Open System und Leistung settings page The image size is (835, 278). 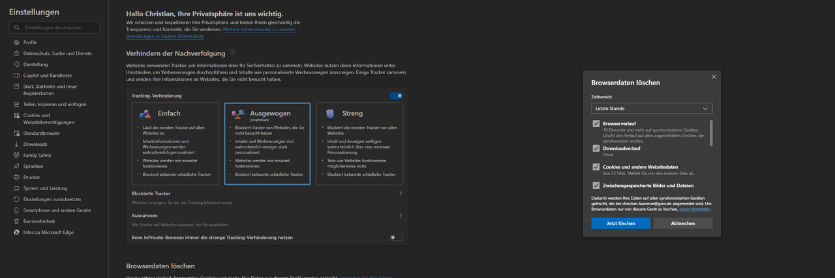pyautogui.click(x=45, y=188)
